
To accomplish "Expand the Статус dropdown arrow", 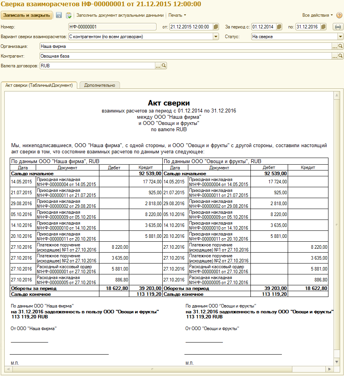I will pyautogui.click(x=341, y=37).
